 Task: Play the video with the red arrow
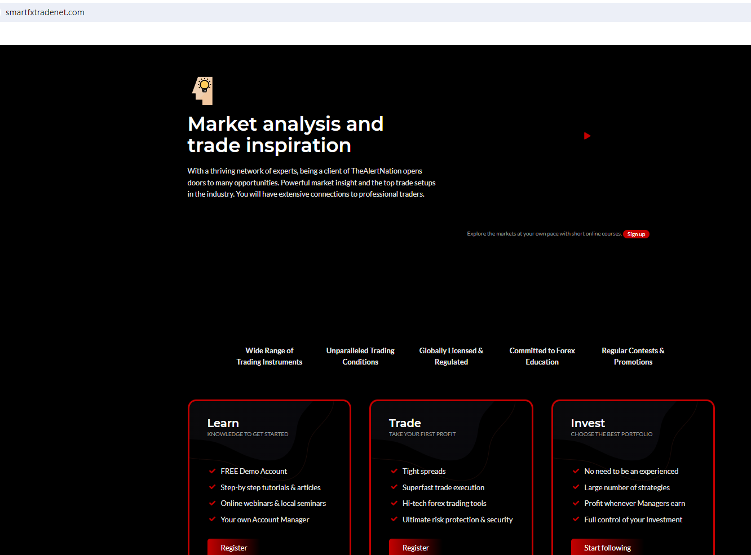coord(587,136)
